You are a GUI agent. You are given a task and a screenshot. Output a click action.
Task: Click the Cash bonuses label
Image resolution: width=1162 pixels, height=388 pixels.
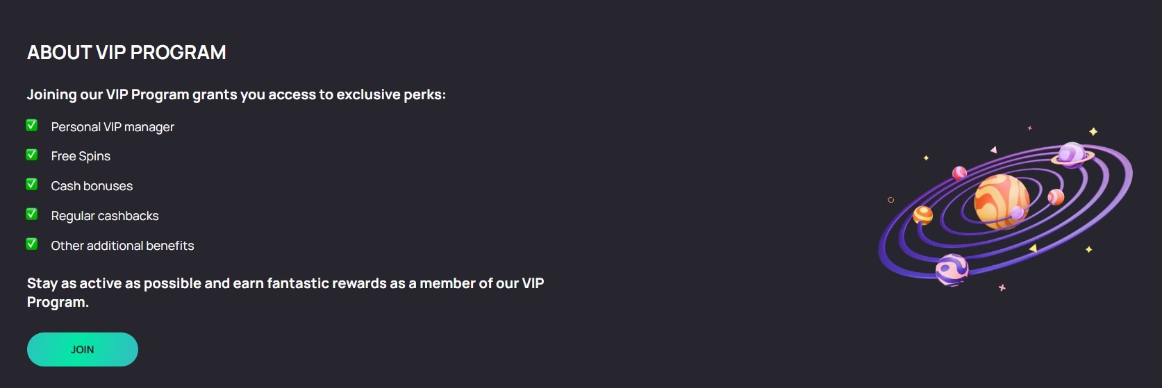tap(92, 186)
